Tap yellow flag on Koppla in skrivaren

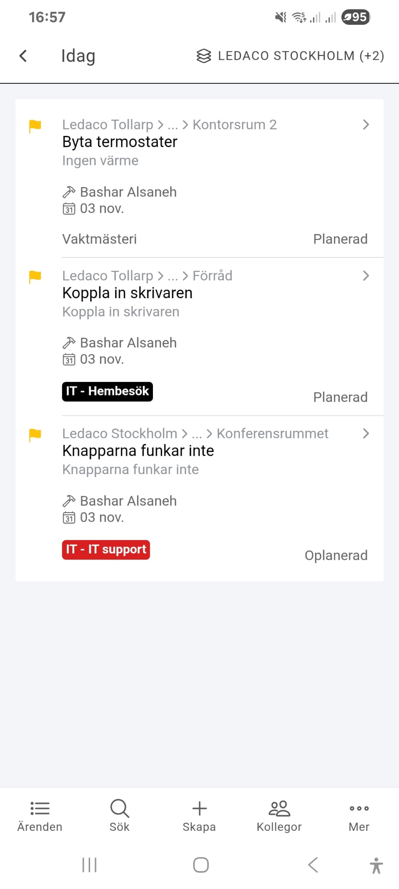click(35, 277)
